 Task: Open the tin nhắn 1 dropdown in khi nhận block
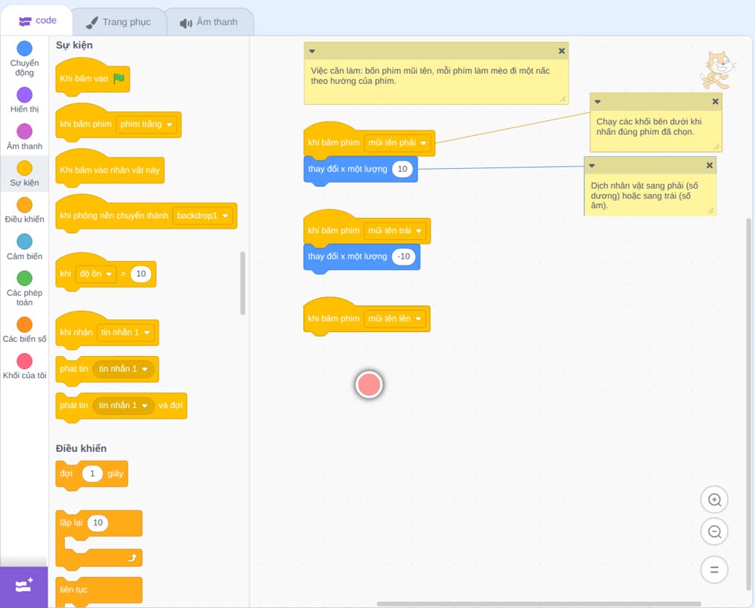[125, 333]
